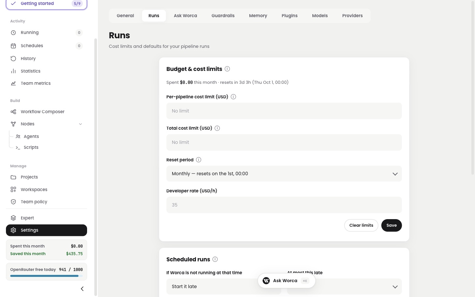This screenshot has height=297, width=475.
Task: Open Settings in the sidebar
Action: pos(47,230)
